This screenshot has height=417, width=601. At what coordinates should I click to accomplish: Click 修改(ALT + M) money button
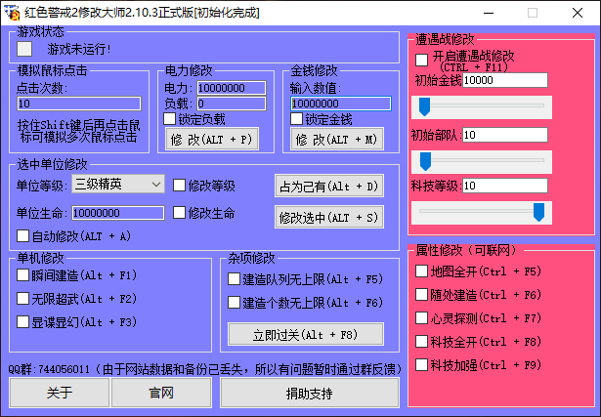pyautogui.click(x=337, y=139)
